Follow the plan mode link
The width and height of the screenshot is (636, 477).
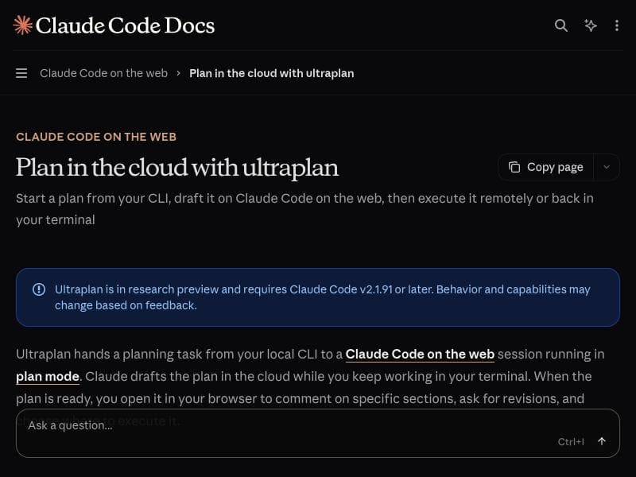pos(47,376)
